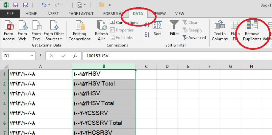The width and height of the screenshot is (272, 135).
Task: Expand the Name Box dropdown arrow
Action: coord(32,56)
